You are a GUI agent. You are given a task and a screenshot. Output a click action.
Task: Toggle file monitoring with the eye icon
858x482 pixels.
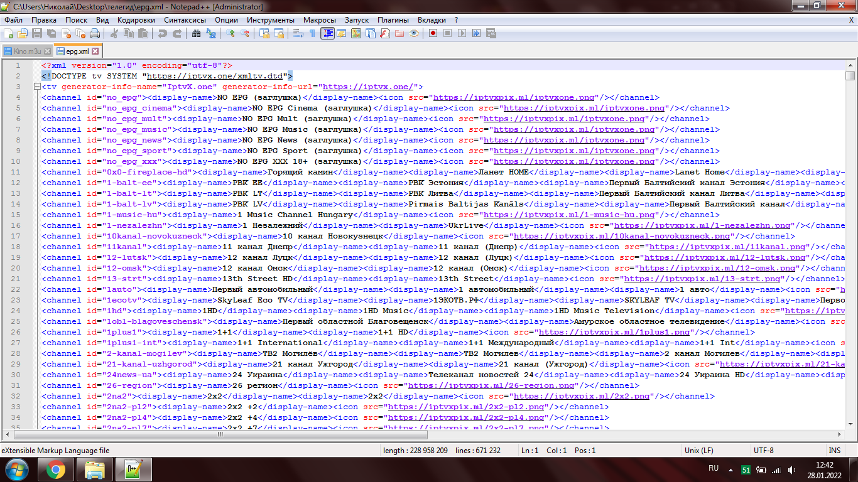[414, 33]
